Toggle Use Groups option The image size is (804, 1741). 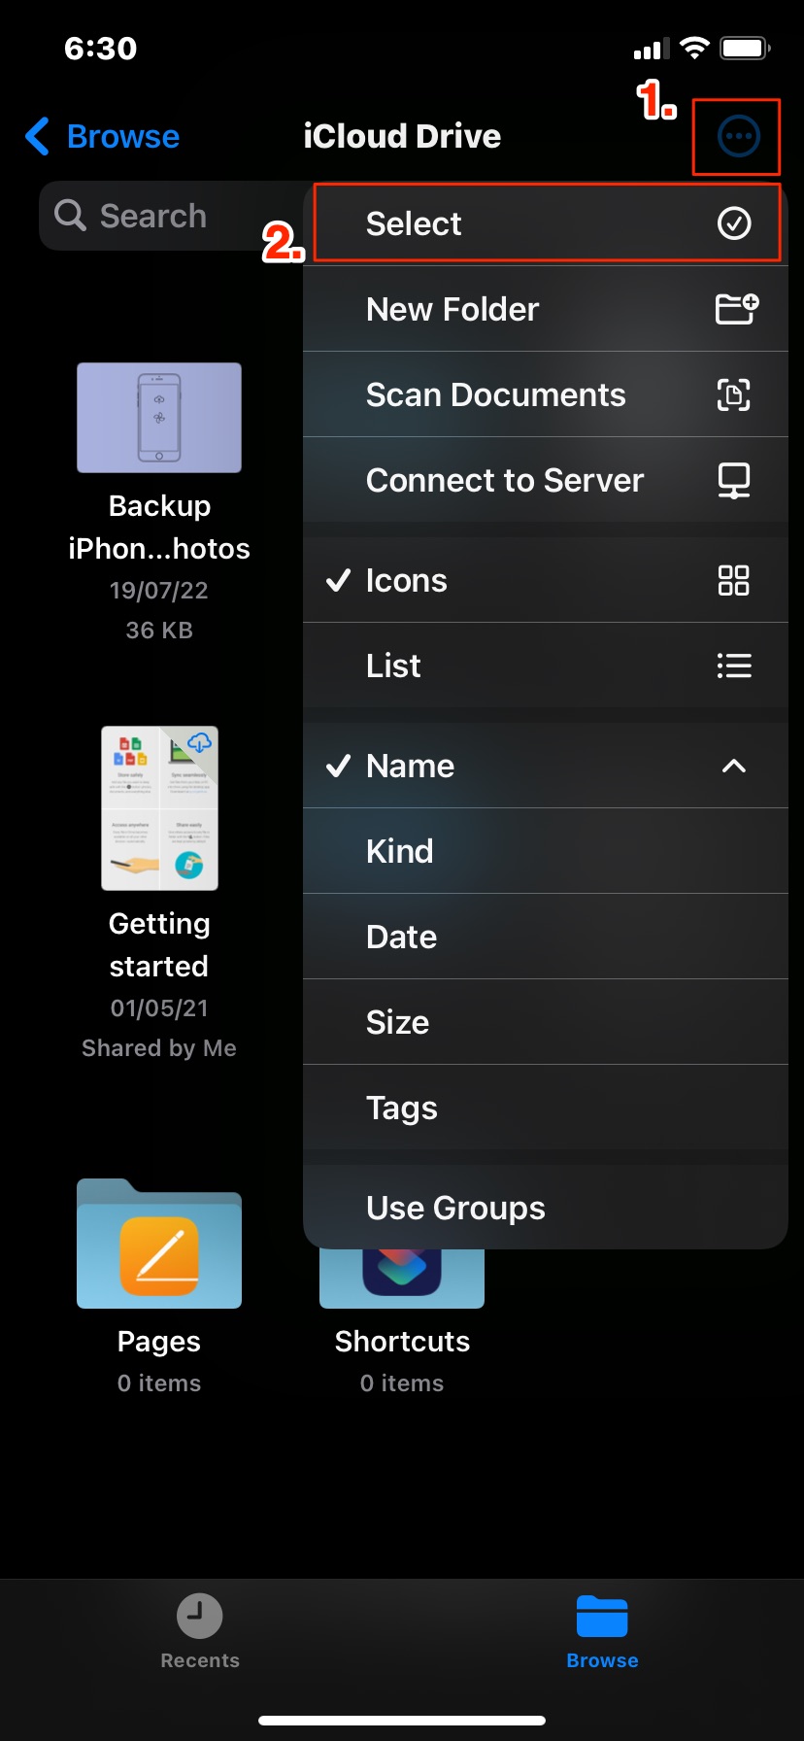tap(546, 1208)
